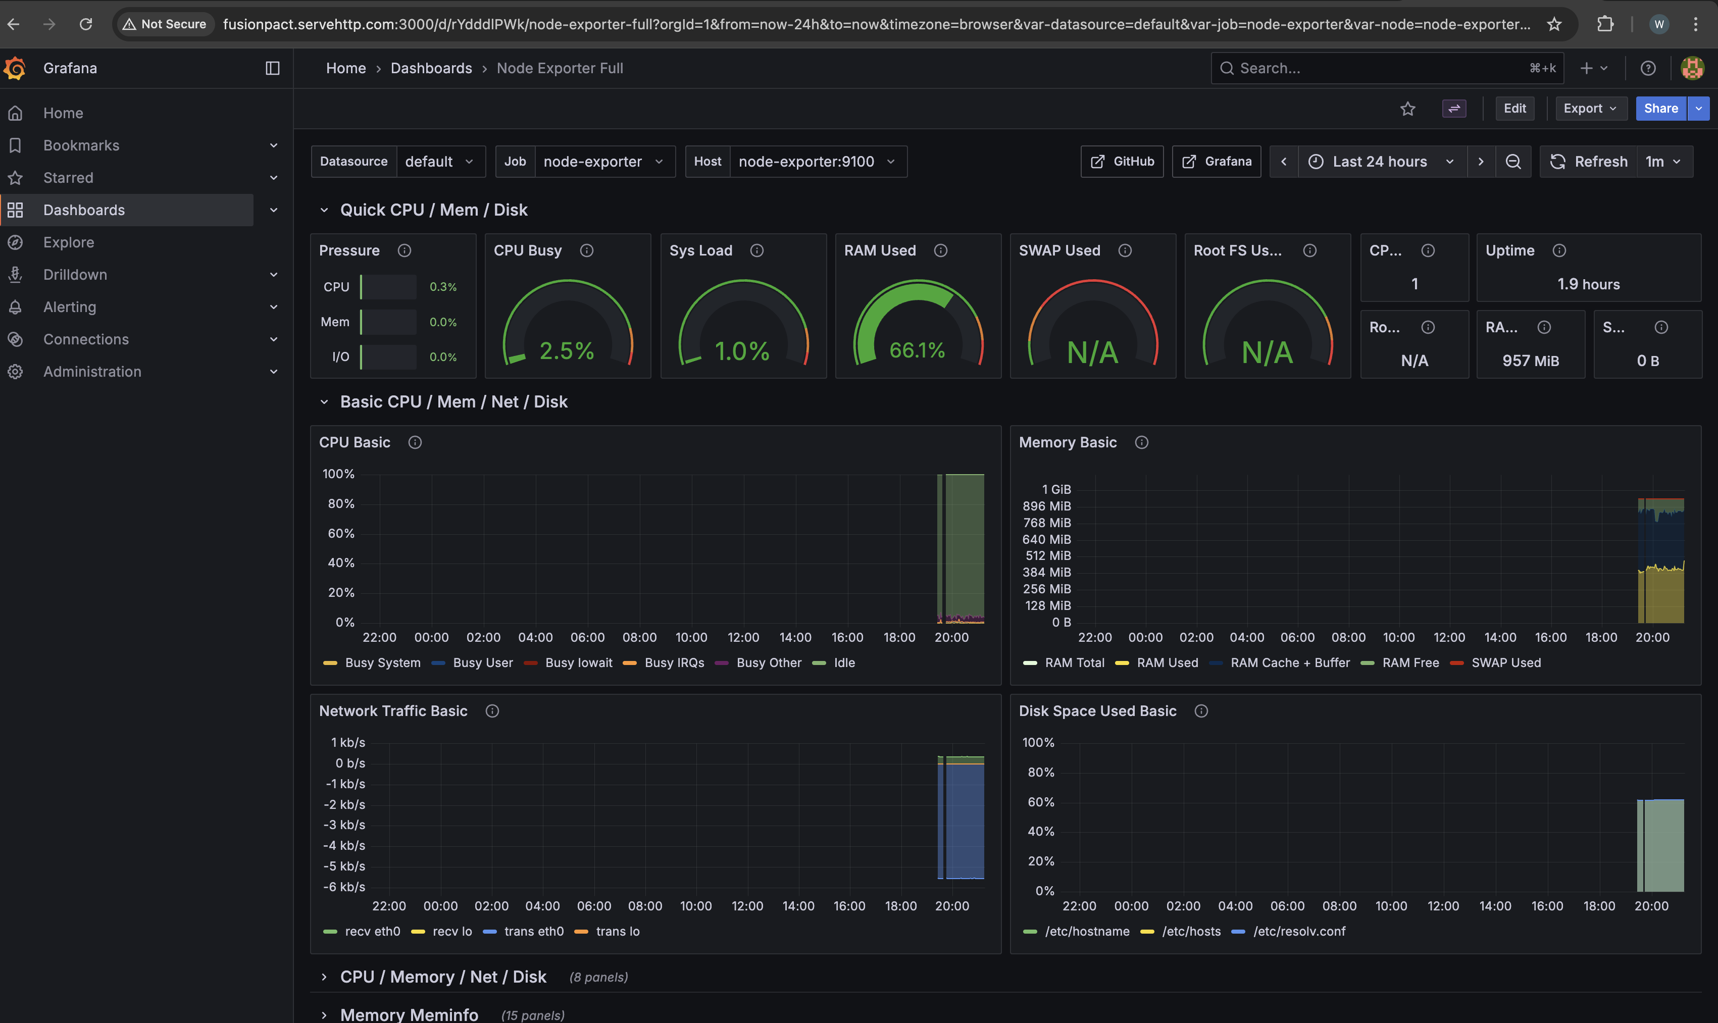Screen dimensions: 1718x1023
Task: Collapse the sidebar with dock menu icon
Action: [272, 68]
